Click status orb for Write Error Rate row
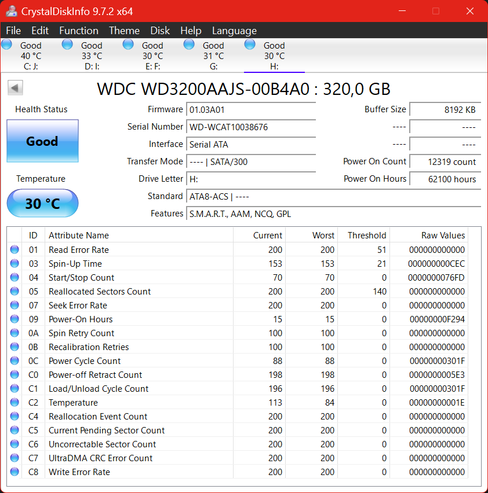 point(14,472)
